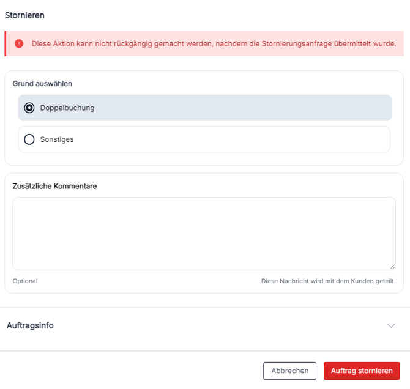410x389 pixels.
Task: Click blank space in the Auftragsinfo row
Action: coord(220,325)
